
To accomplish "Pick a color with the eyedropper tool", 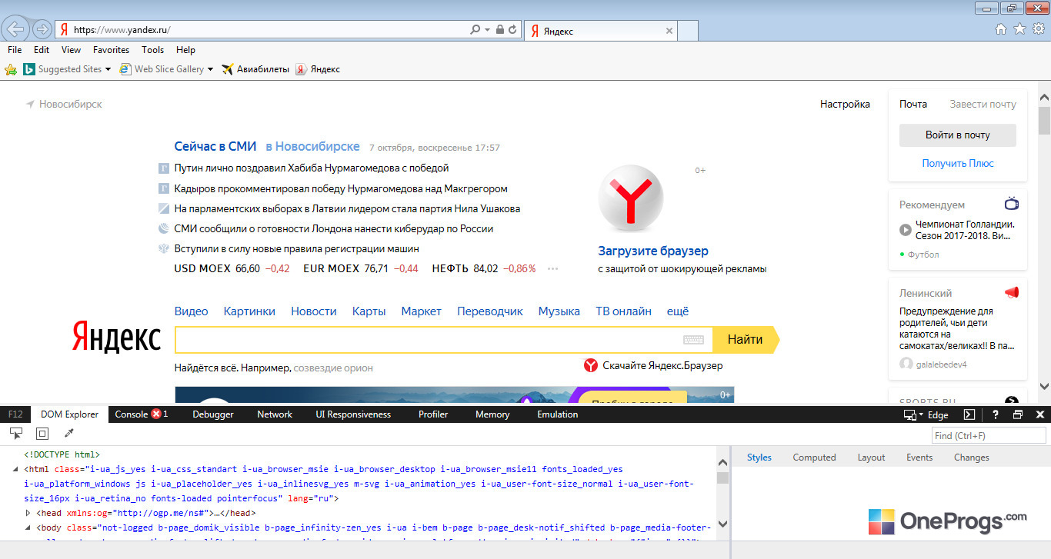I will coord(68,434).
